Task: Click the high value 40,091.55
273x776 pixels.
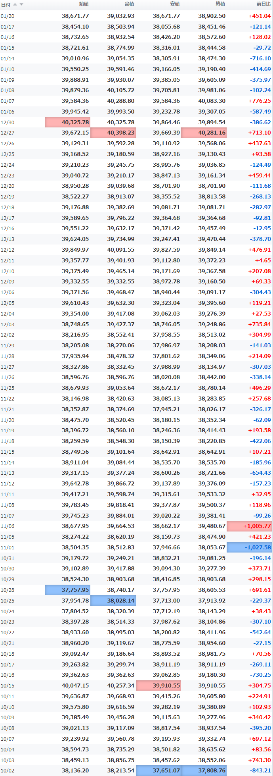Action: (120, 250)
